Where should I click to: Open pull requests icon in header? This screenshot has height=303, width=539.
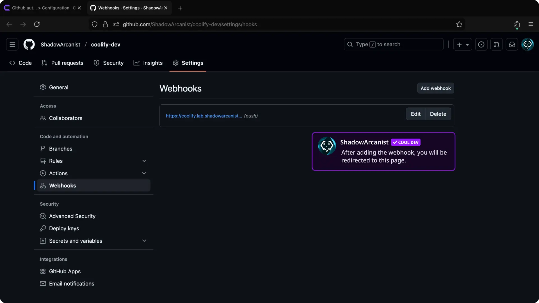pyautogui.click(x=496, y=44)
